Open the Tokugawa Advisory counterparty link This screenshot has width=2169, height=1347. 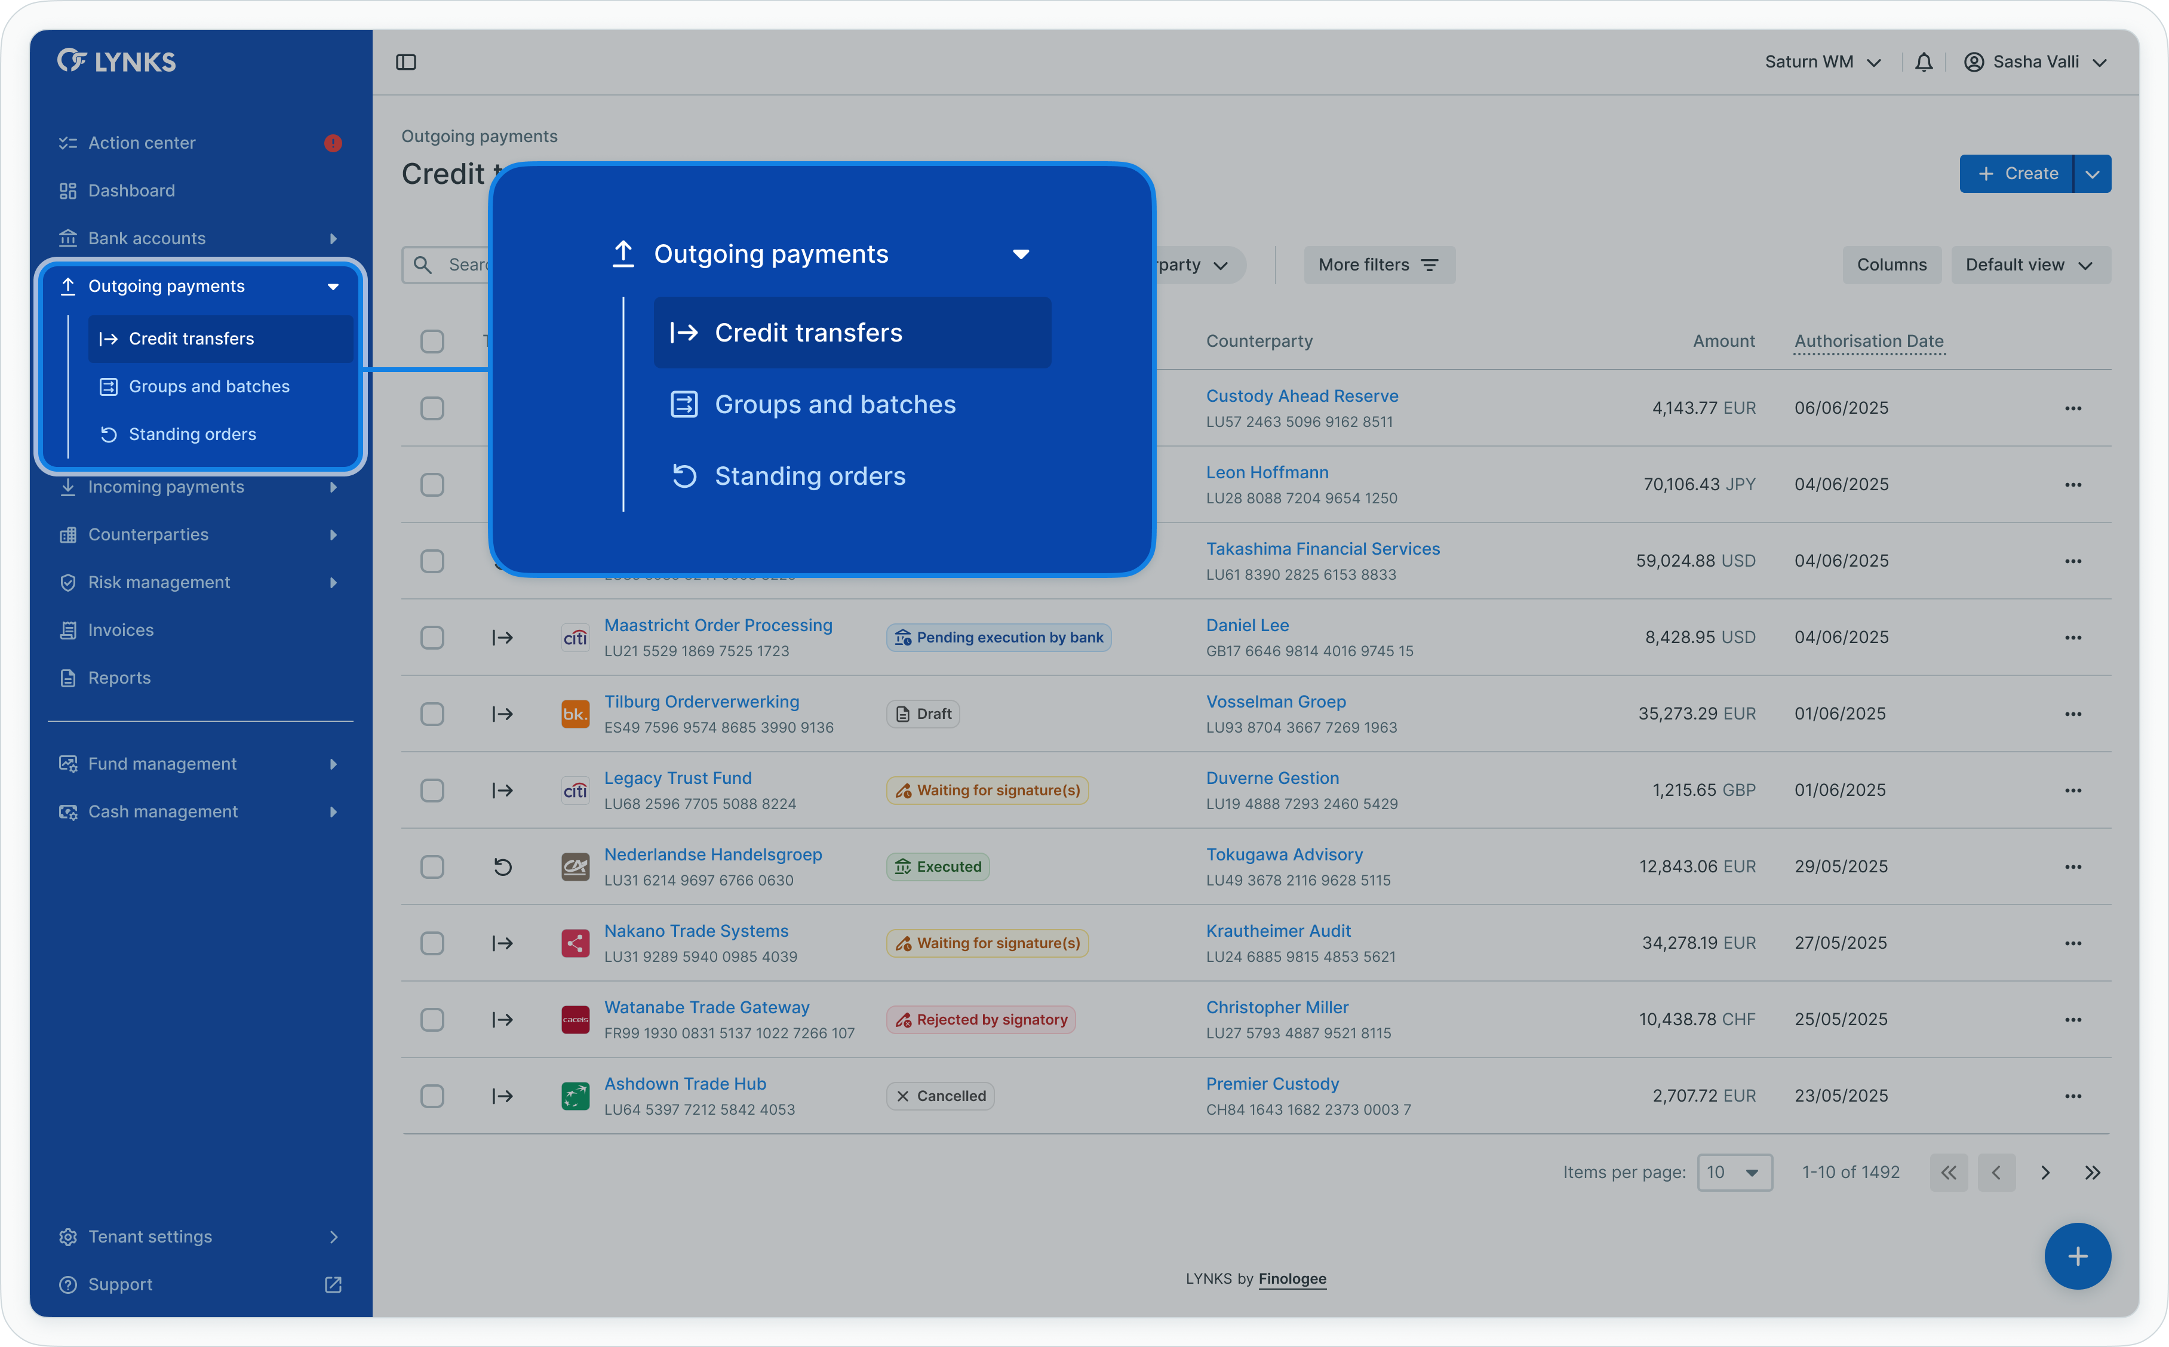pos(1283,854)
